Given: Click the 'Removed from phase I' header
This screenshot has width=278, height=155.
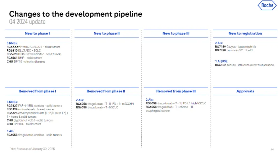Looking at the screenshot, I should 37,91.
